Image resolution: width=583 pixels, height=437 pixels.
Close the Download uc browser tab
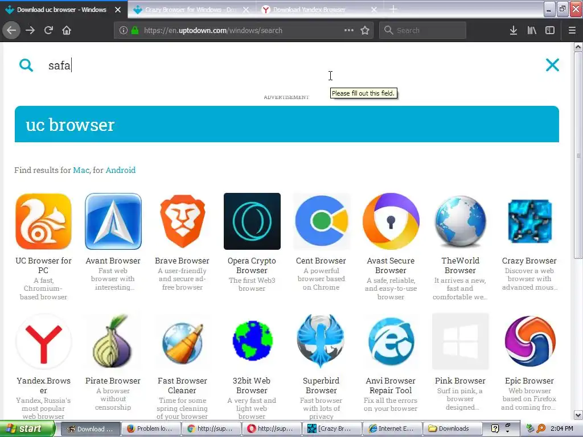(118, 10)
